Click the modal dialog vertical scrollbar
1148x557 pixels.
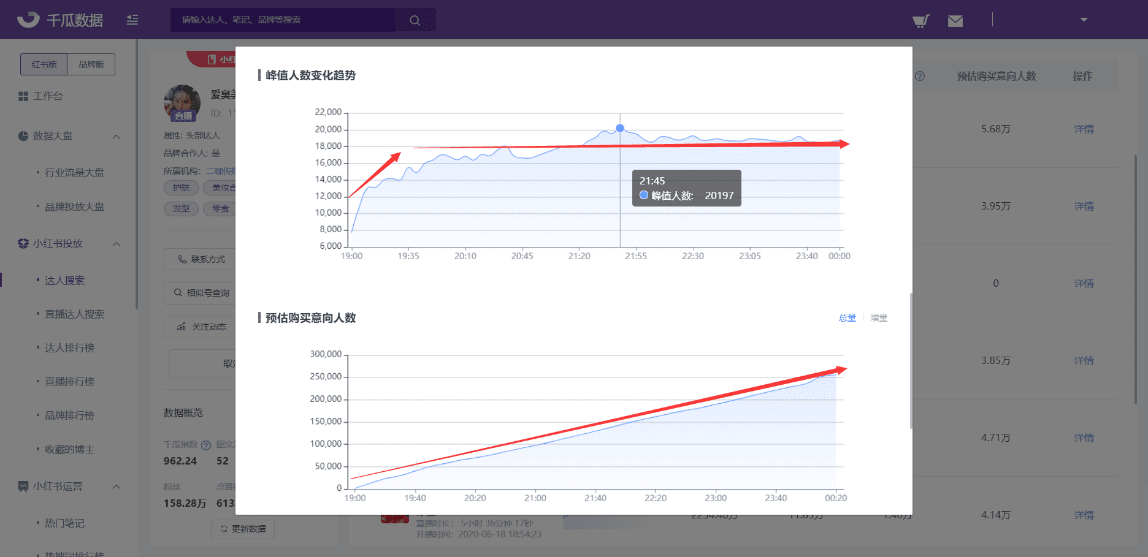click(911, 360)
